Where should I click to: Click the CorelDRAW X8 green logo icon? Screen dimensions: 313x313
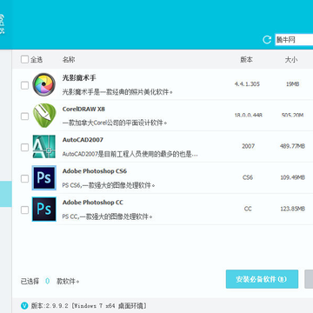click(44, 116)
